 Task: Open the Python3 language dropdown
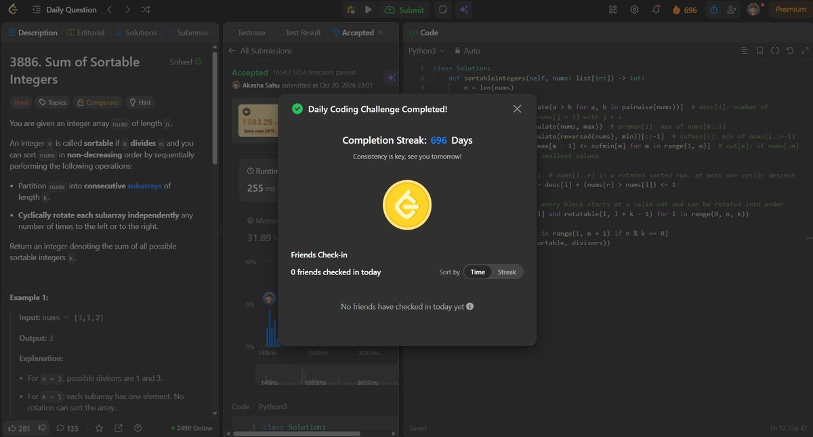point(427,51)
